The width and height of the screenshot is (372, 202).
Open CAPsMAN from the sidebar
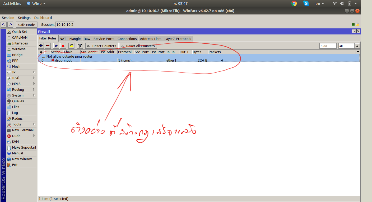[22, 37]
